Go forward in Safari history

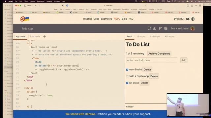click(x=40, y=6)
